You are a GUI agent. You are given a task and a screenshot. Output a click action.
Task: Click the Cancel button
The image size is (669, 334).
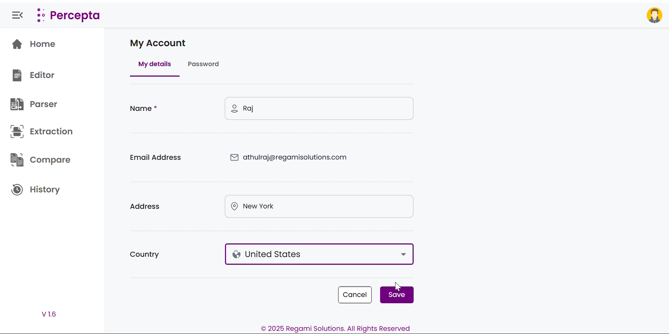pyautogui.click(x=355, y=295)
